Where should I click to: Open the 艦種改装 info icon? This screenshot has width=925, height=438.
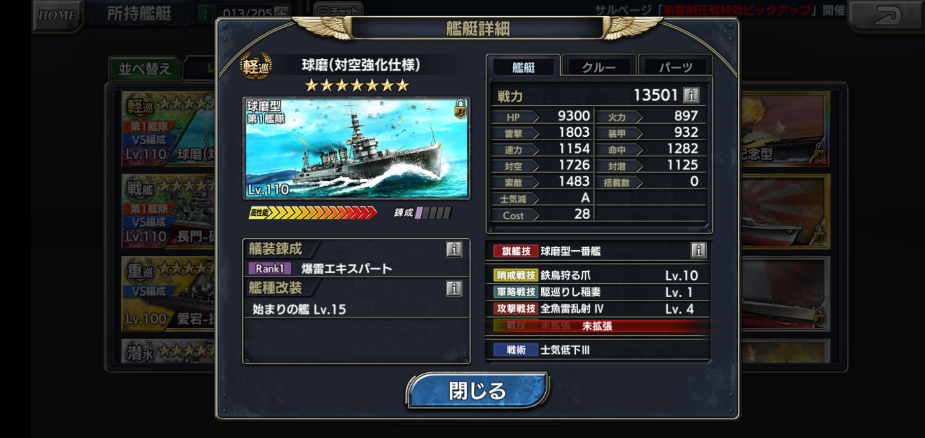tap(454, 288)
